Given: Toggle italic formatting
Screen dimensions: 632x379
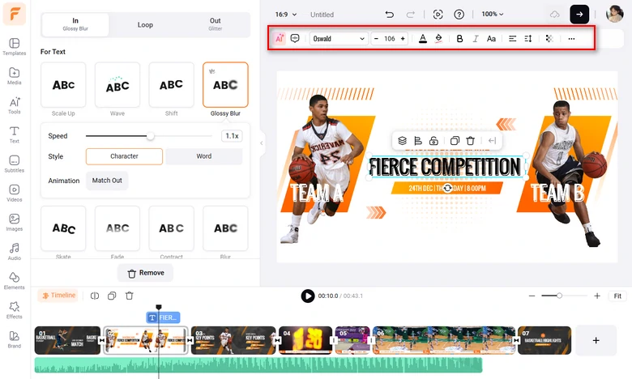Looking at the screenshot, I should [x=475, y=39].
